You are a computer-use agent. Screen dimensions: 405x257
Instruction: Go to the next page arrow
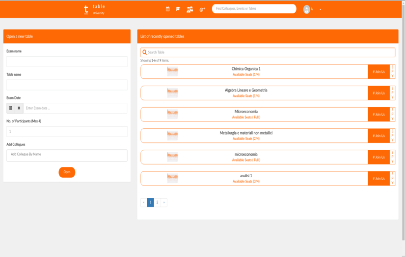click(x=164, y=202)
